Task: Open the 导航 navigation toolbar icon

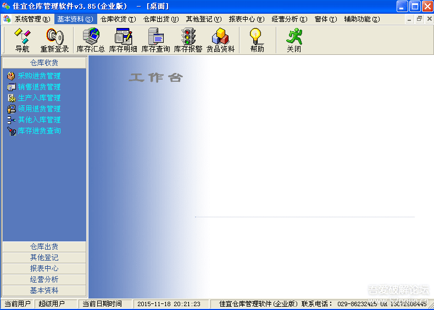Action: 22,40
